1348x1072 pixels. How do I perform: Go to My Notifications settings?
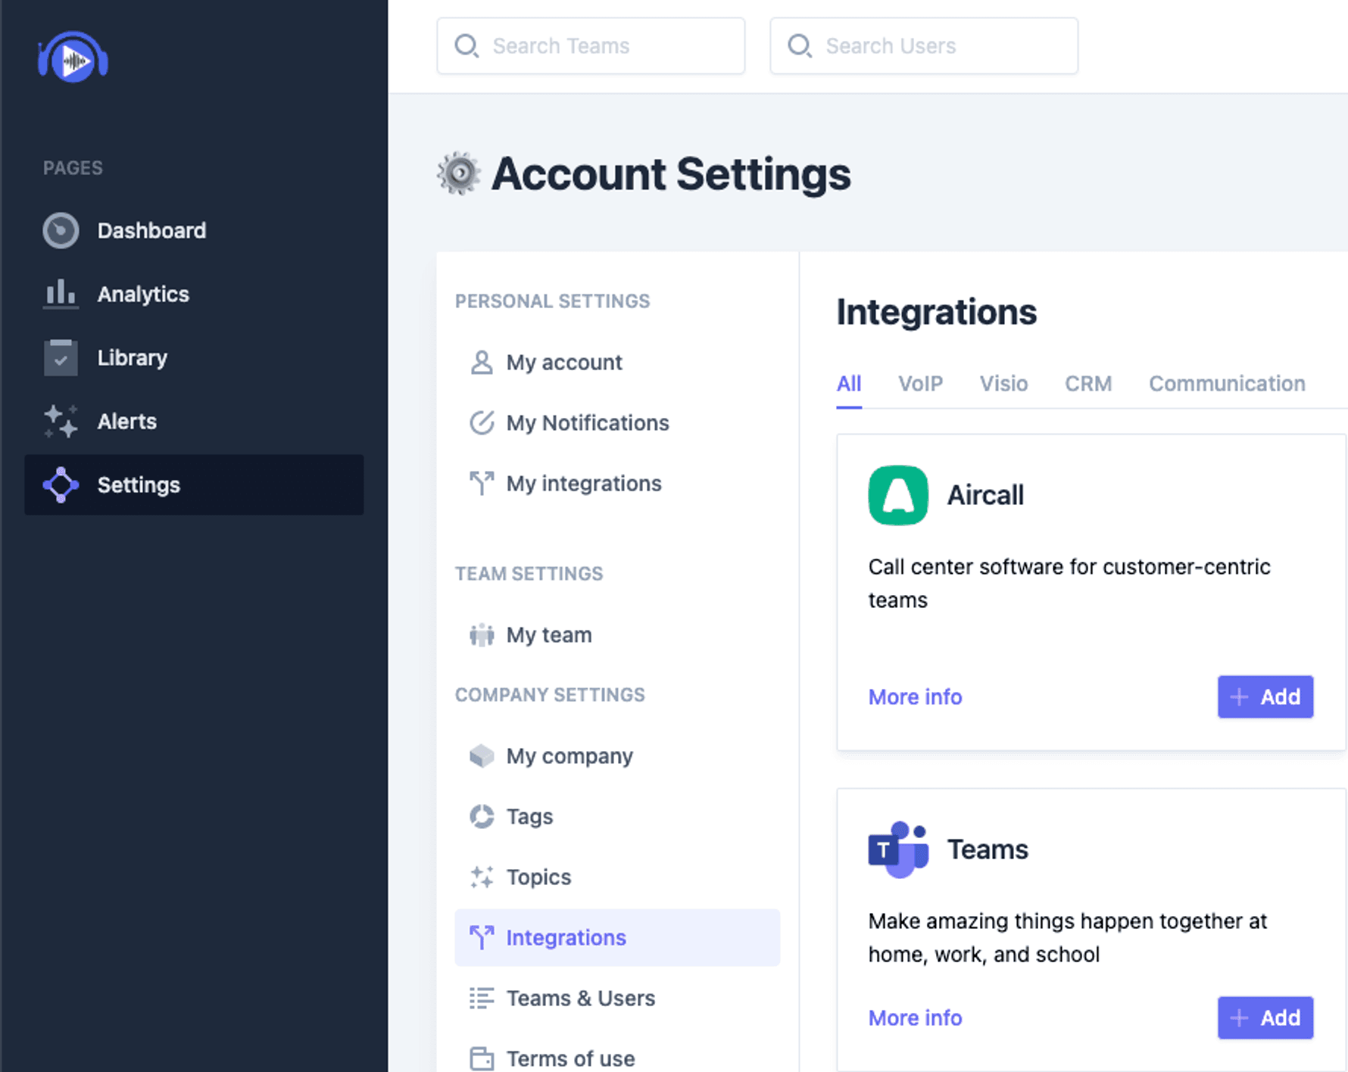tap(587, 423)
